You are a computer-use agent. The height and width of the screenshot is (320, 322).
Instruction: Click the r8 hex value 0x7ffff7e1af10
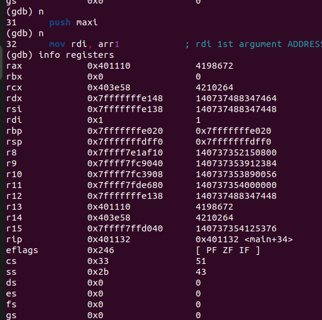pyautogui.click(x=125, y=152)
